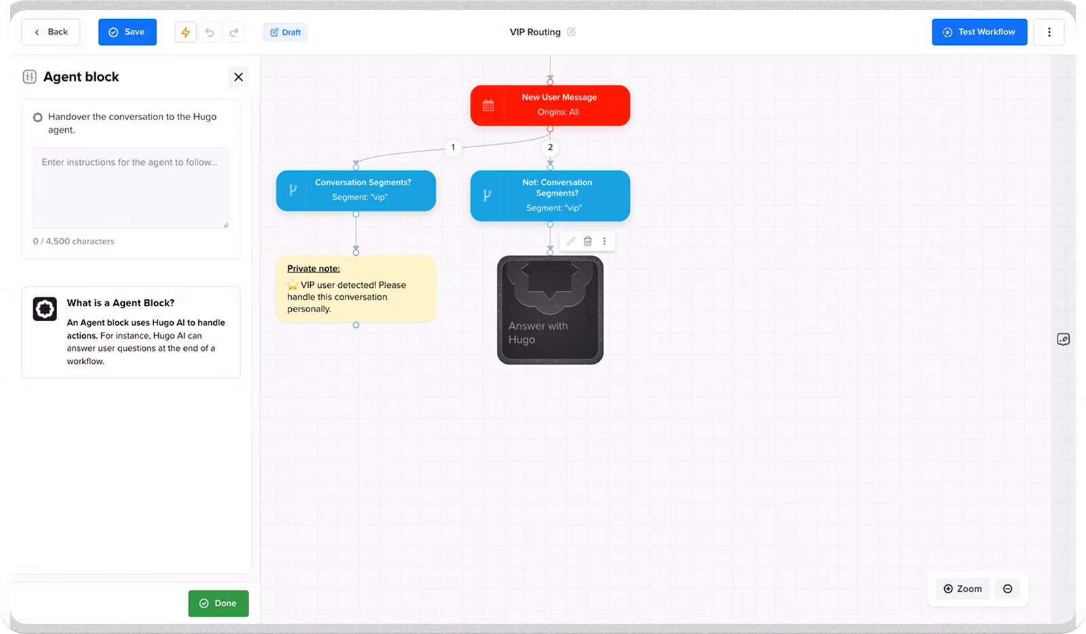Click the Save button
This screenshot has width=1086, height=634.
click(127, 32)
